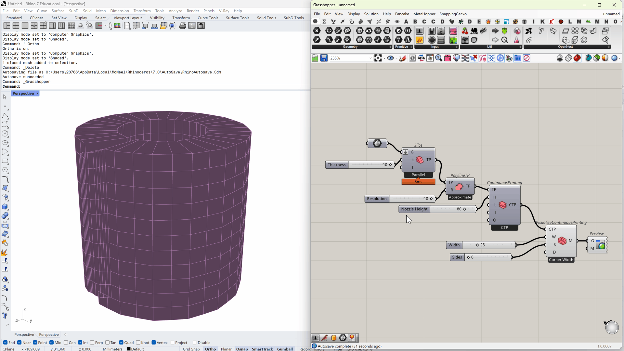Viewport: 624px width, 351px height.
Task: Toggle the End osnap checkbox
Action: point(5,343)
